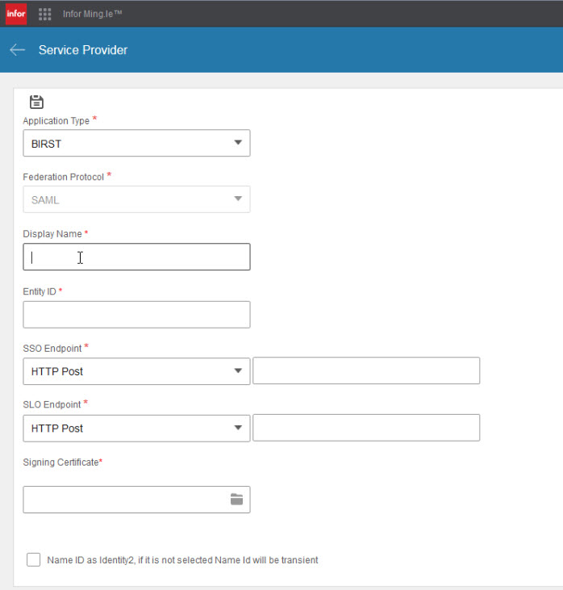
Task: Click the SSO Endpoint dropdown arrow
Action: pyautogui.click(x=238, y=370)
